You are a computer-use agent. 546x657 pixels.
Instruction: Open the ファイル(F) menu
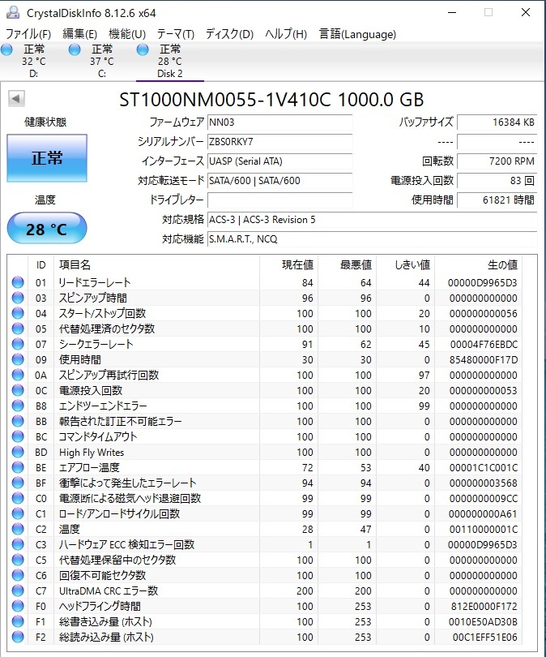[x=28, y=34]
